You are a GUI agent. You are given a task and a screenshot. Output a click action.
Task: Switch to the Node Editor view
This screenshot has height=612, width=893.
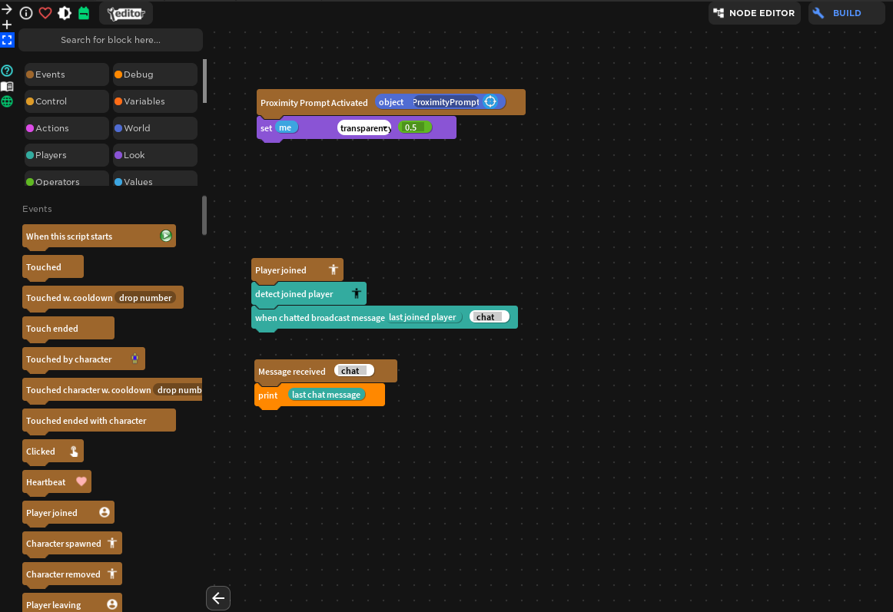[x=754, y=13]
